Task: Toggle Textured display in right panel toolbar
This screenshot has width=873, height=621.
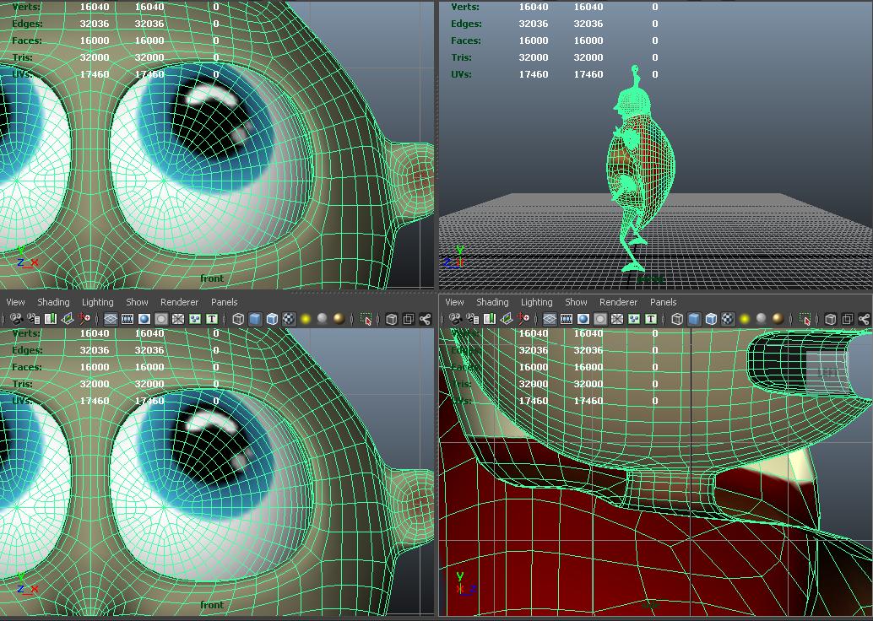Action: click(x=727, y=319)
